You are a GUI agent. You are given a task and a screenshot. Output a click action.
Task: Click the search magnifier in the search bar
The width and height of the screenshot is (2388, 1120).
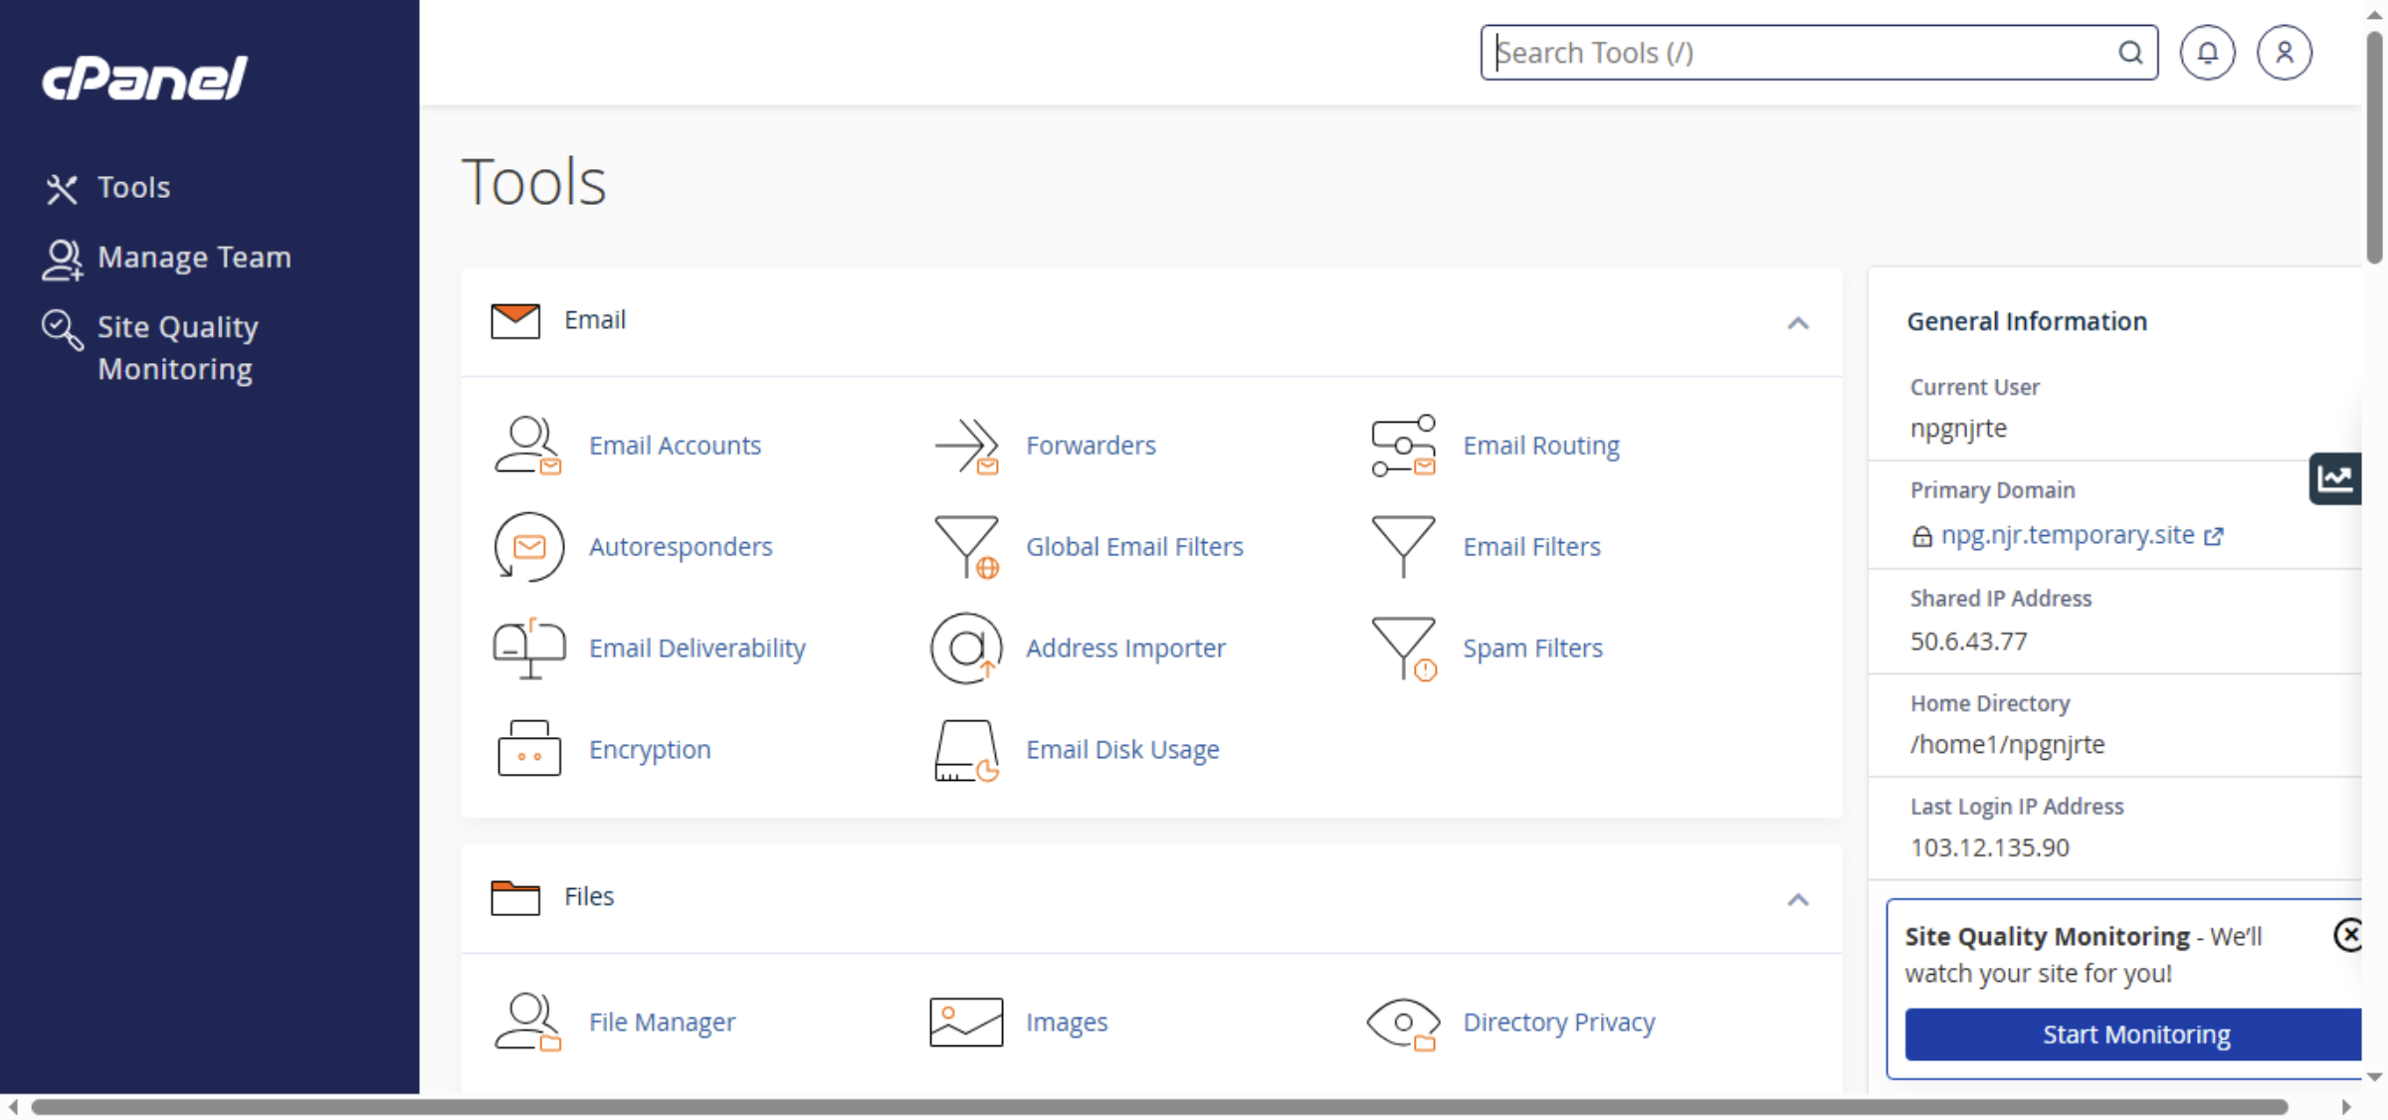[x=2130, y=52]
